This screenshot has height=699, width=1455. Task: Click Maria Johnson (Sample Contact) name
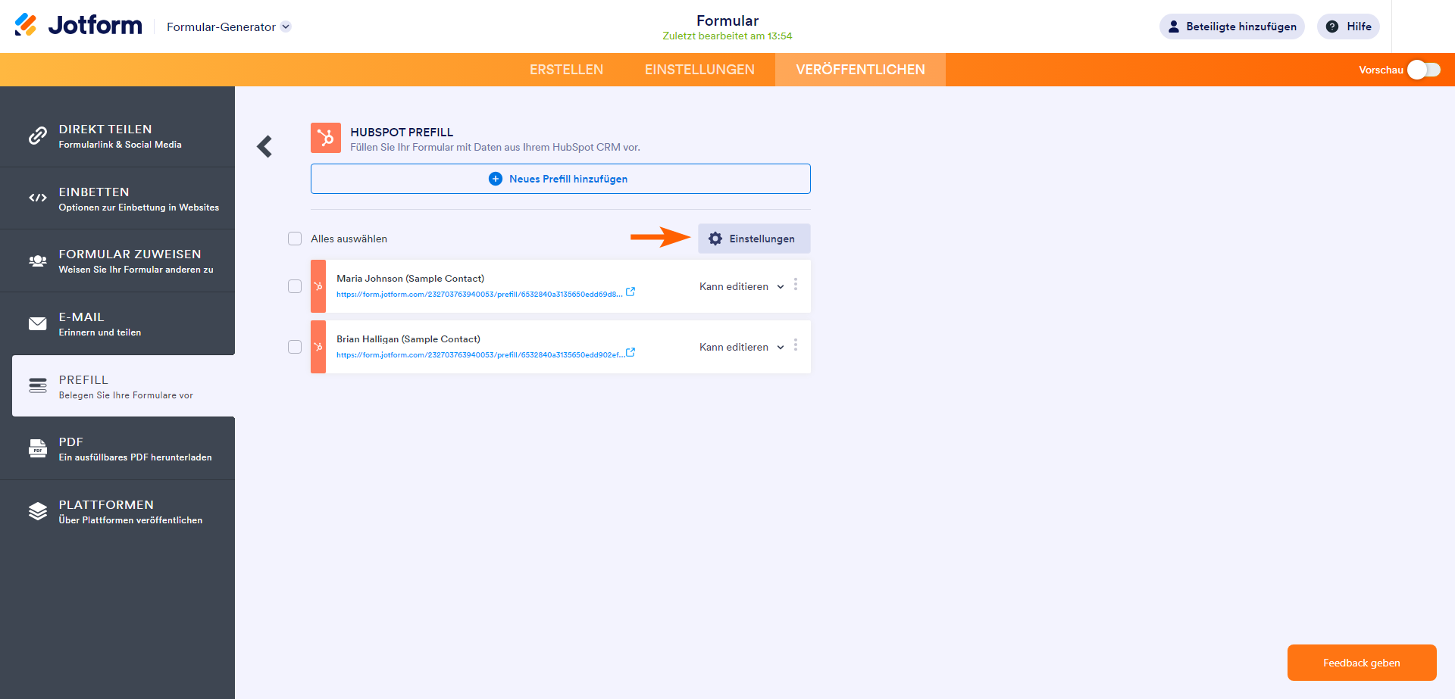point(410,279)
